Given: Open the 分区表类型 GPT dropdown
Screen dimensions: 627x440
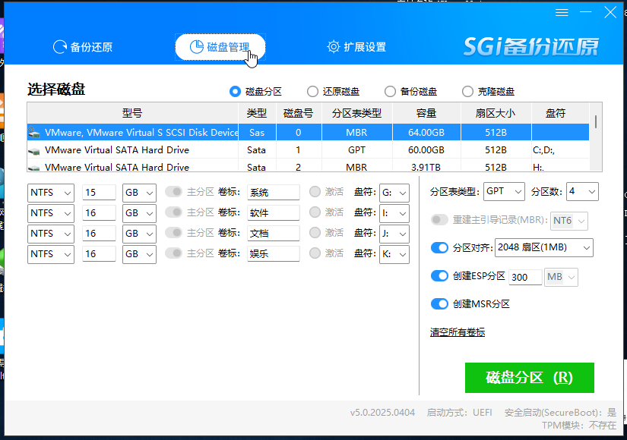Looking at the screenshot, I should (x=504, y=191).
